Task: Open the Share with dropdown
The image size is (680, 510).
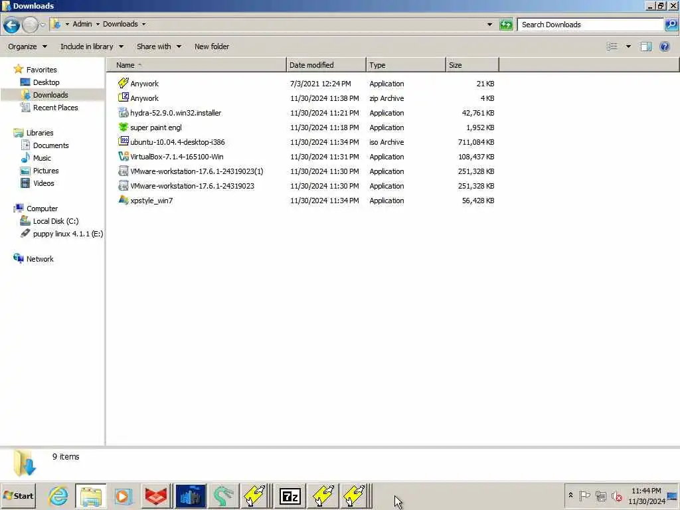Action: tap(159, 46)
